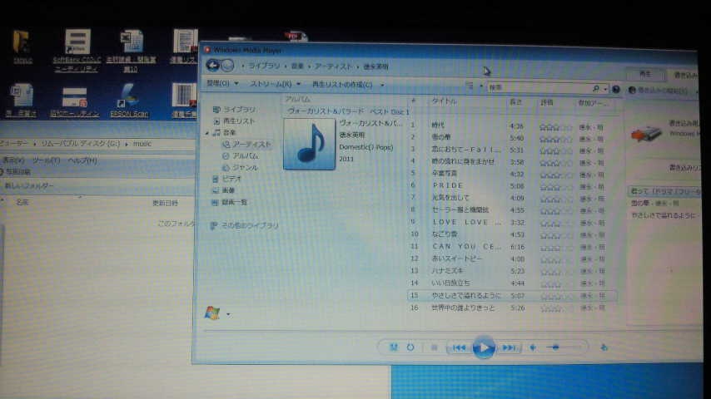Sort tracks by タイトル column header

click(x=444, y=101)
